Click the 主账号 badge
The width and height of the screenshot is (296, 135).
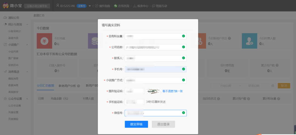82,6
